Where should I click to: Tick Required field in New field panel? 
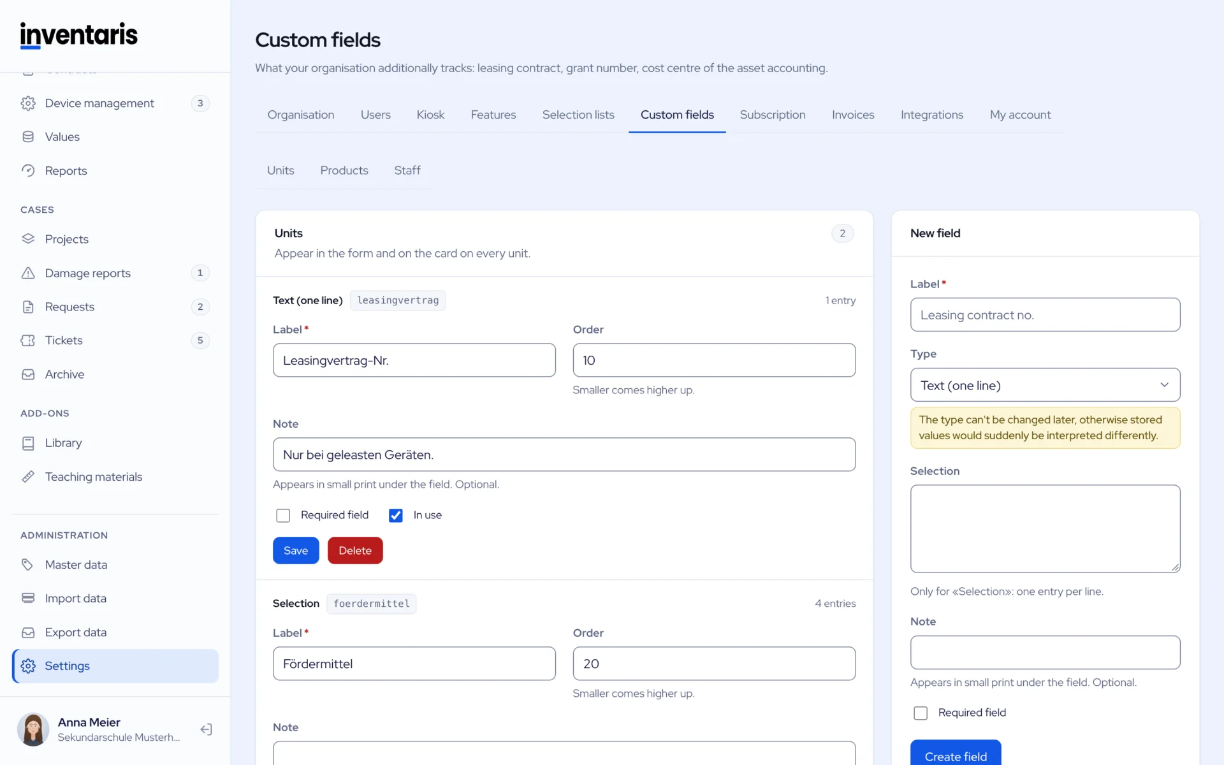[921, 713]
